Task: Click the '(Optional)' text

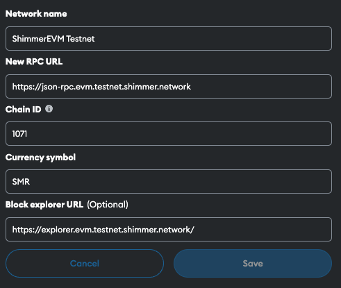Action: point(108,205)
